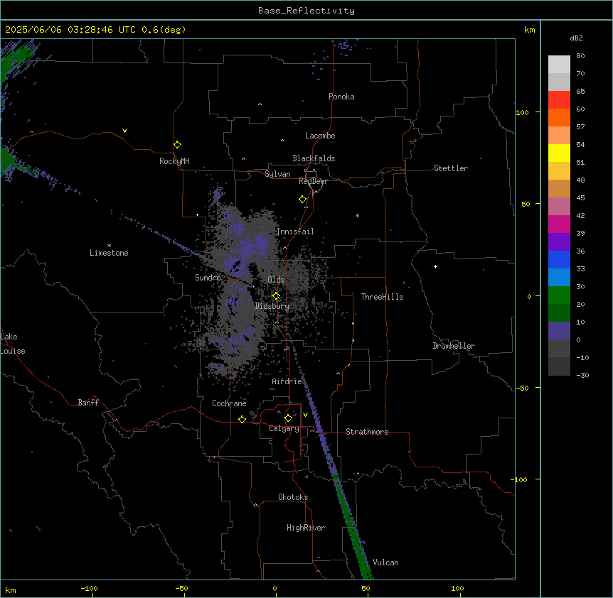Click the yellow diamond marker above the Calgary label
This screenshot has height=598, width=613.
(x=288, y=418)
